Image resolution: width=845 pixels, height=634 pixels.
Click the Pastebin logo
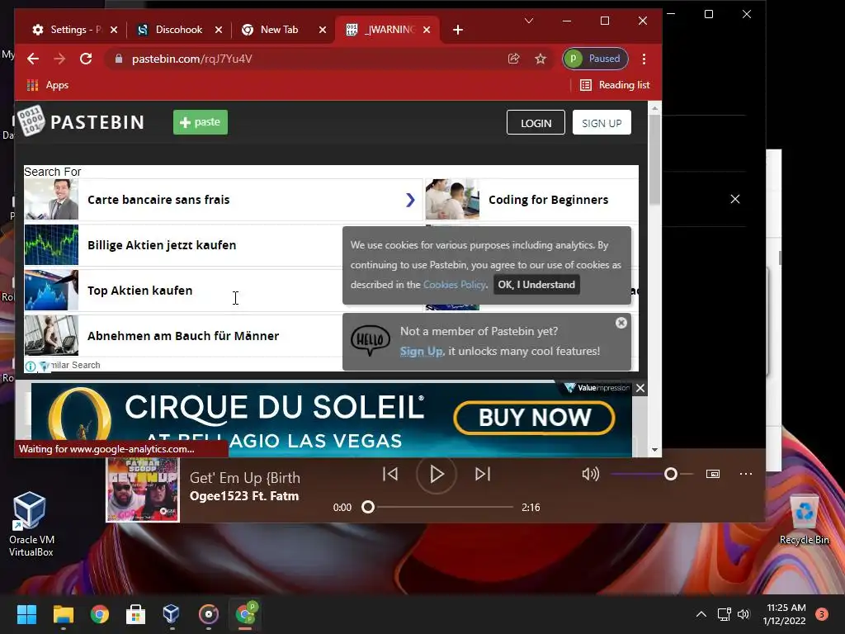point(81,122)
